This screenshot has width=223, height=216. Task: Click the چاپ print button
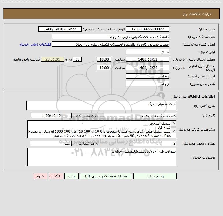(72, 176)
